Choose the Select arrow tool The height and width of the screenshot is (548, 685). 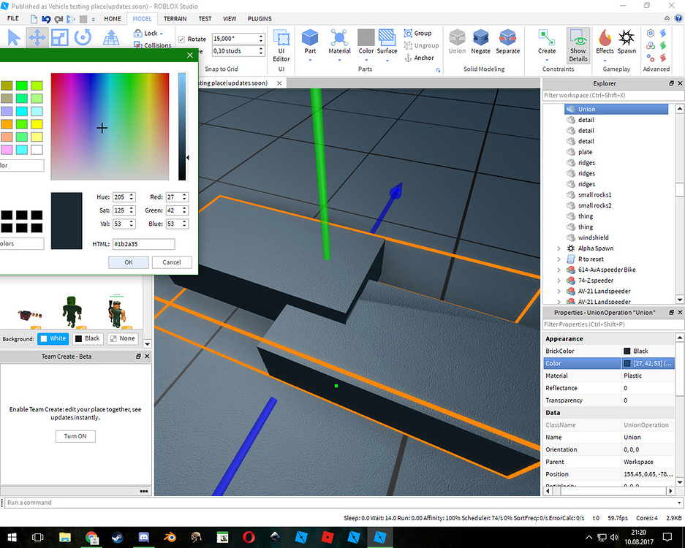(x=14, y=37)
